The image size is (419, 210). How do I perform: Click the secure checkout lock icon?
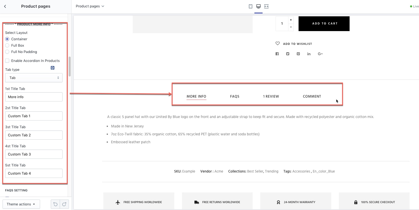coord(356,202)
